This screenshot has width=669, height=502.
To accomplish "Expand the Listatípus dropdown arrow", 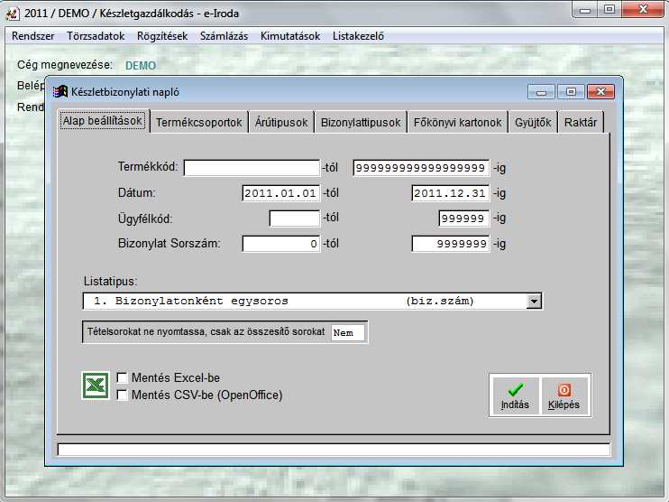I will 534,301.
